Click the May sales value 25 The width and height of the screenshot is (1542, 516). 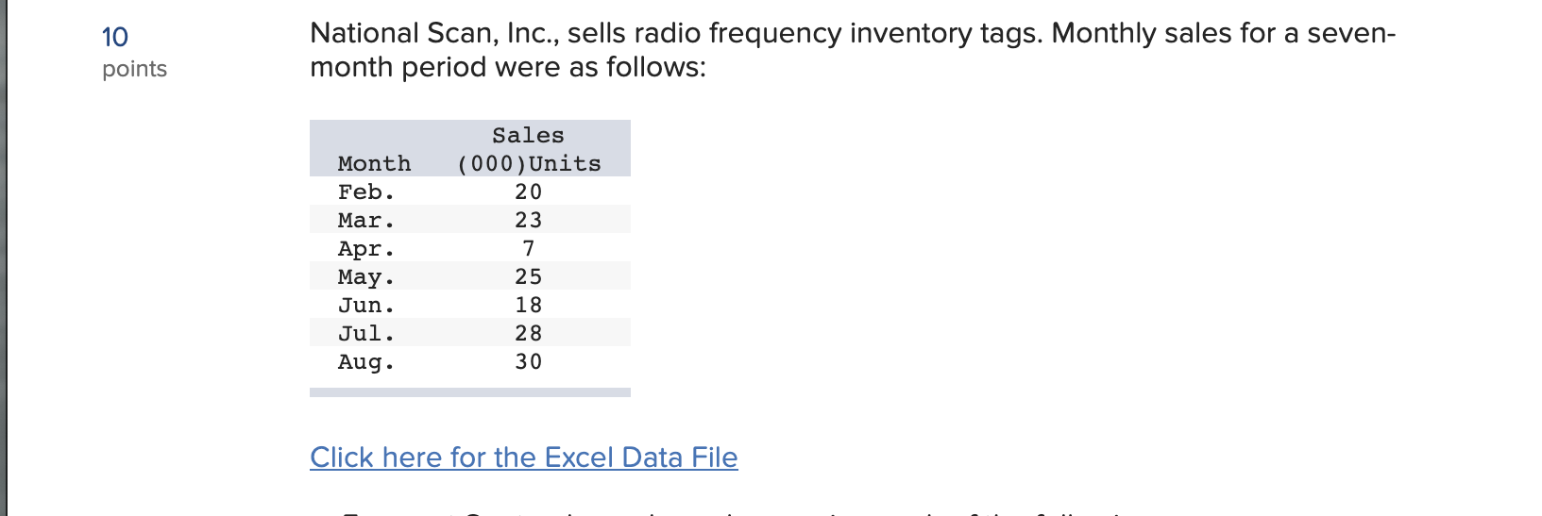[528, 277]
